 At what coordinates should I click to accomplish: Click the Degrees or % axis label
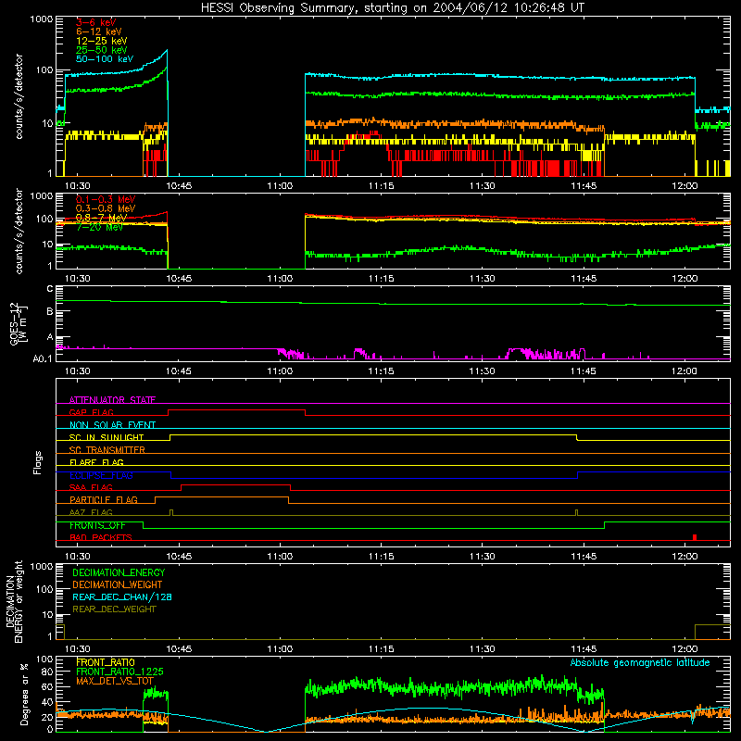point(24,694)
